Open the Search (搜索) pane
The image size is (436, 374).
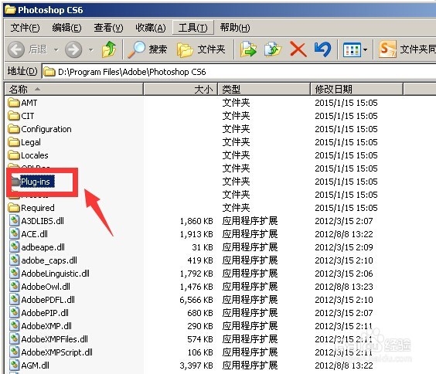(x=148, y=49)
